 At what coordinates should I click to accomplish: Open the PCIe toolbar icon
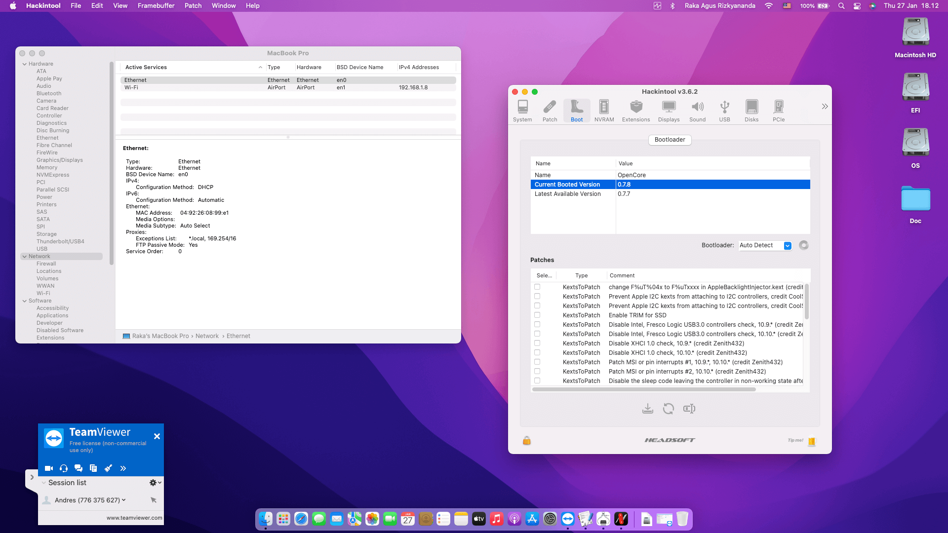[x=779, y=111]
